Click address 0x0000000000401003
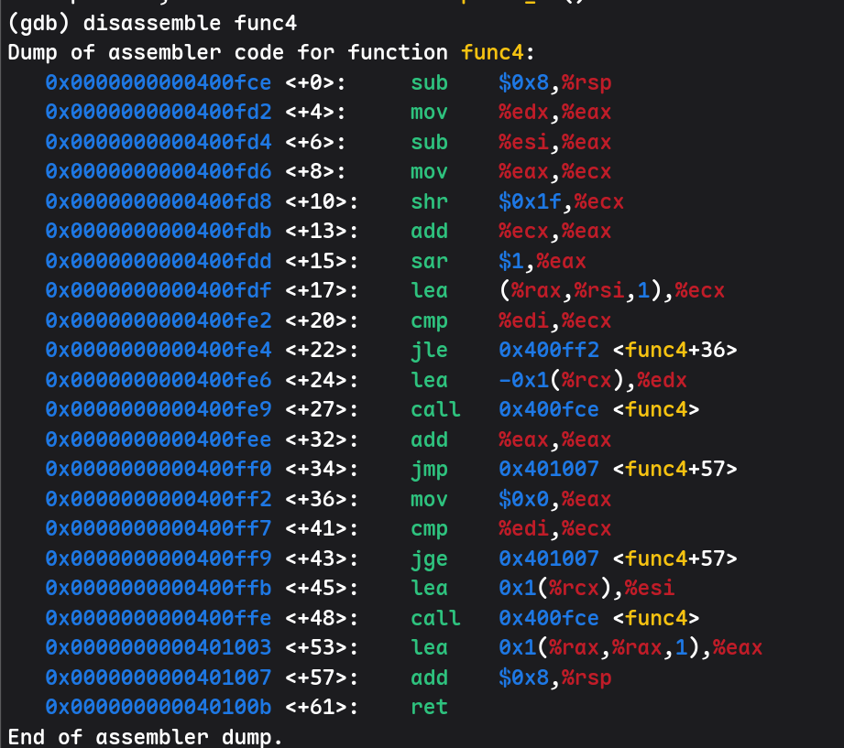The height and width of the screenshot is (748, 844). pos(159,648)
